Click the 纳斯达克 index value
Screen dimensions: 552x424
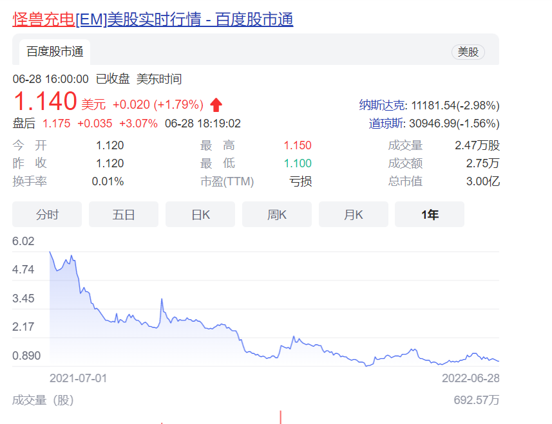[x=454, y=106]
